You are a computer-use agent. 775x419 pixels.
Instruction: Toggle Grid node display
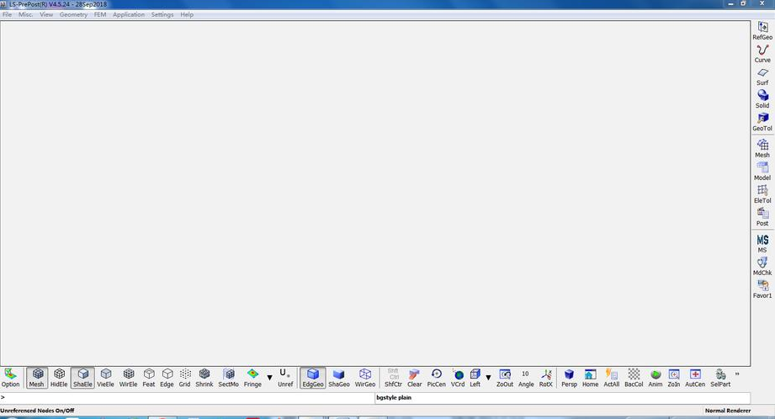185,378
